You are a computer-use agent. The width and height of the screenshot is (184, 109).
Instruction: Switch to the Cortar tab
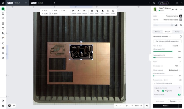[177, 32]
